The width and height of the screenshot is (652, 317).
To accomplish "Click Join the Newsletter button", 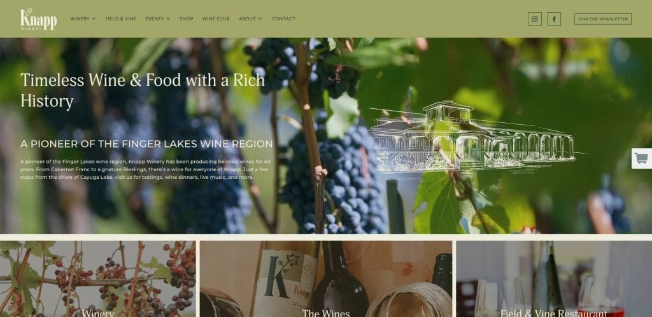I will pos(603,19).
